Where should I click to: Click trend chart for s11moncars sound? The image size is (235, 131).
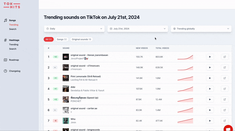coord(185,68)
